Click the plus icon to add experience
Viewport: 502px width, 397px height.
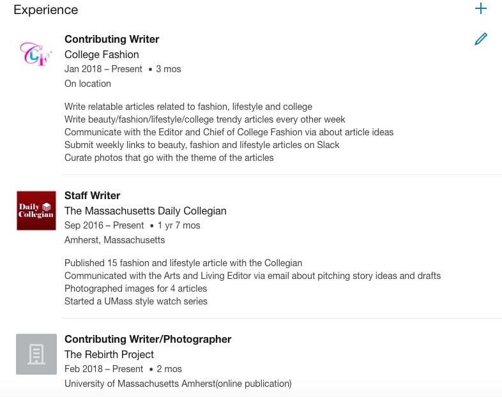point(480,9)
